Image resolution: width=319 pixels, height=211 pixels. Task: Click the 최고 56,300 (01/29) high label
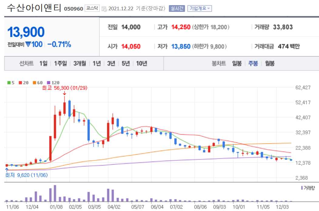click(65, 88)
